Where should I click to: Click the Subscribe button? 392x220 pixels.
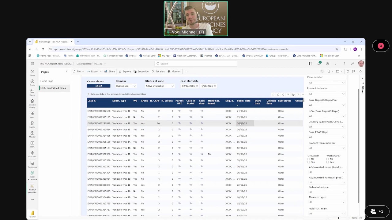click(141, 71)
